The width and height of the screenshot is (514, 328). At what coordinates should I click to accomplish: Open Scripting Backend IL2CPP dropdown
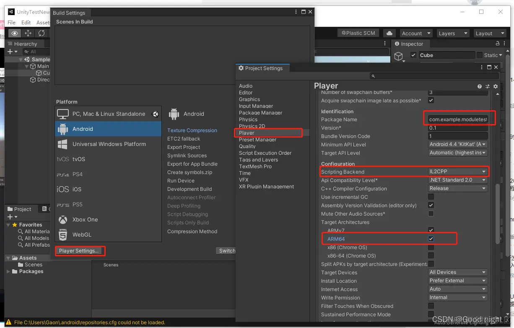(458, 172)
